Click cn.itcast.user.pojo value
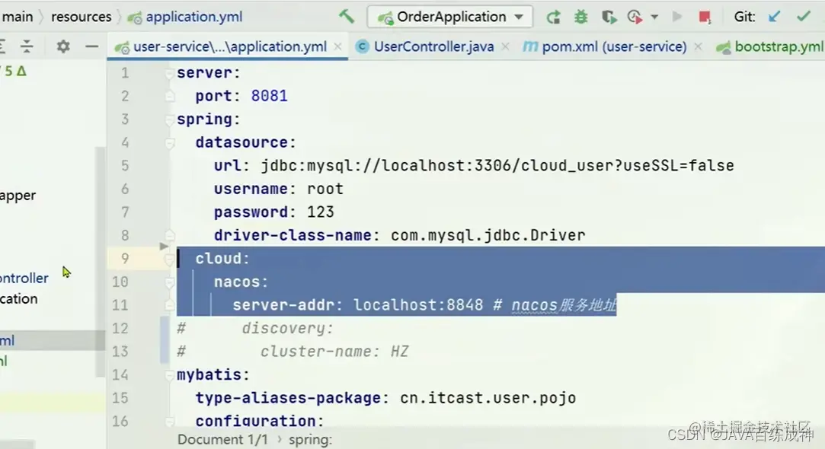The height and width of the screenshot is (449, 825). [488, 398]
